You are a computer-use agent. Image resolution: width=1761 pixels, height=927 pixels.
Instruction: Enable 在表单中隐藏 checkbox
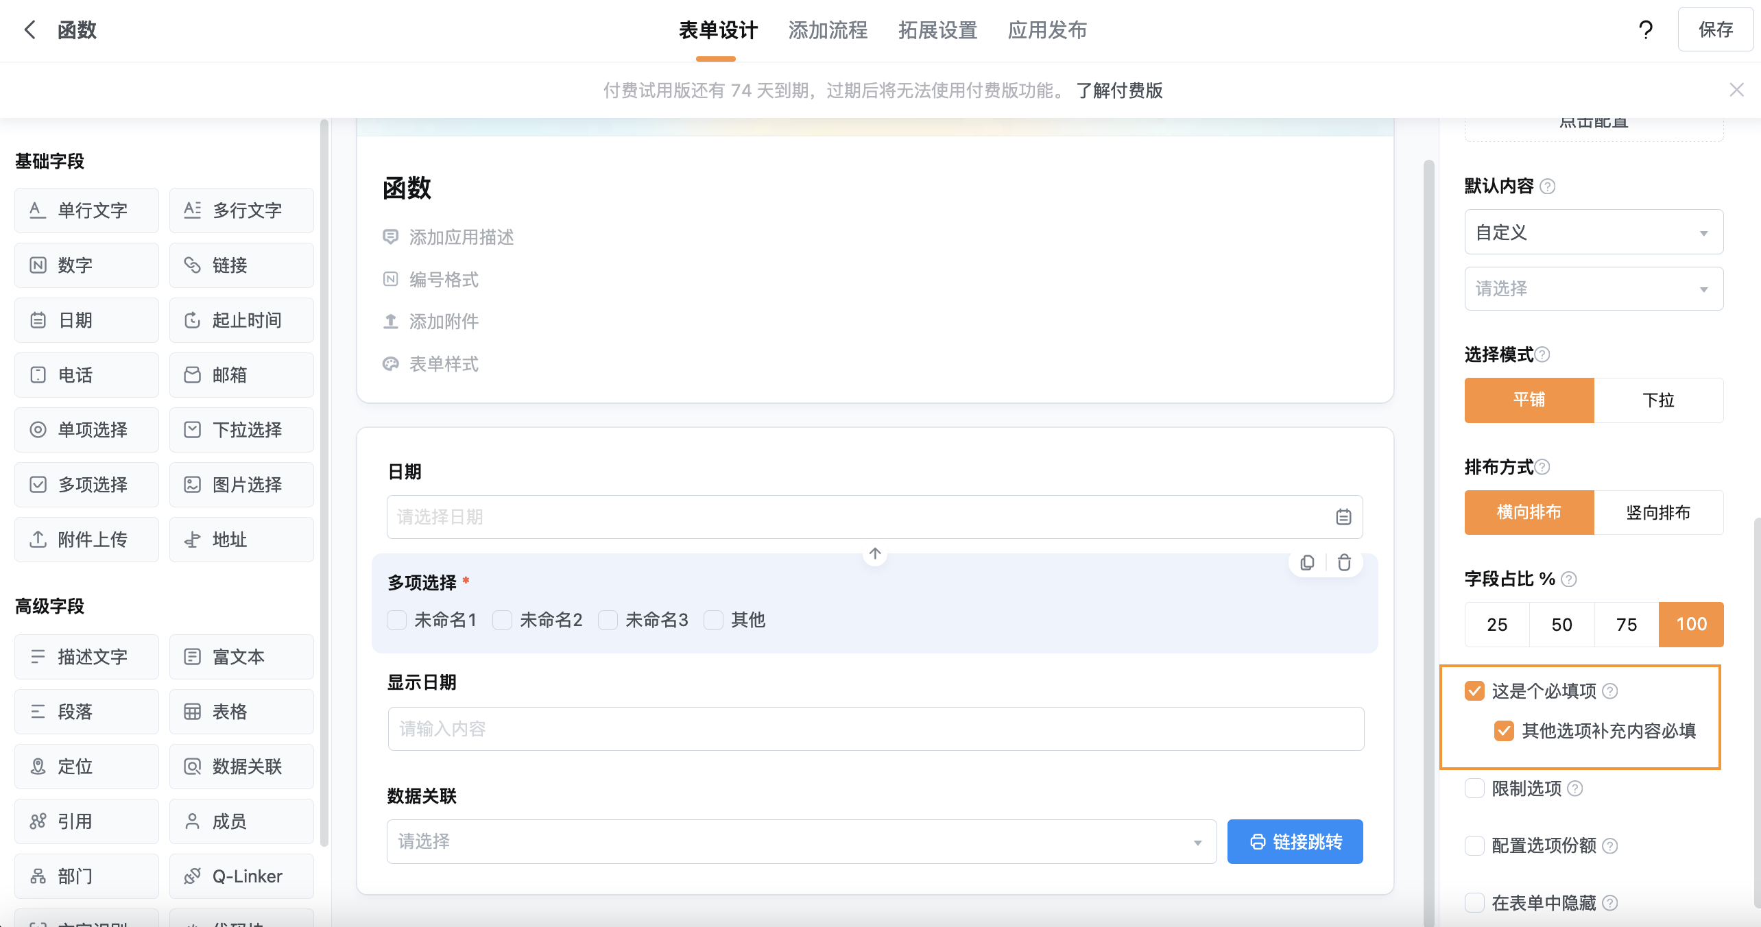1474,902
